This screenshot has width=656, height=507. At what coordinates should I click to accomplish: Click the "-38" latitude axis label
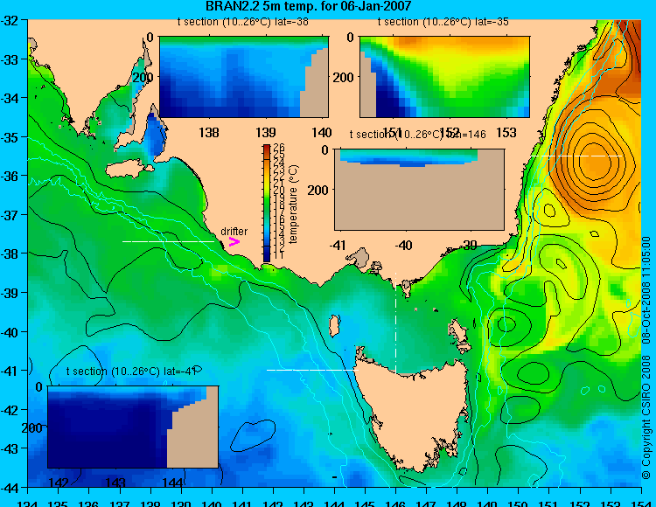point(10,253)
